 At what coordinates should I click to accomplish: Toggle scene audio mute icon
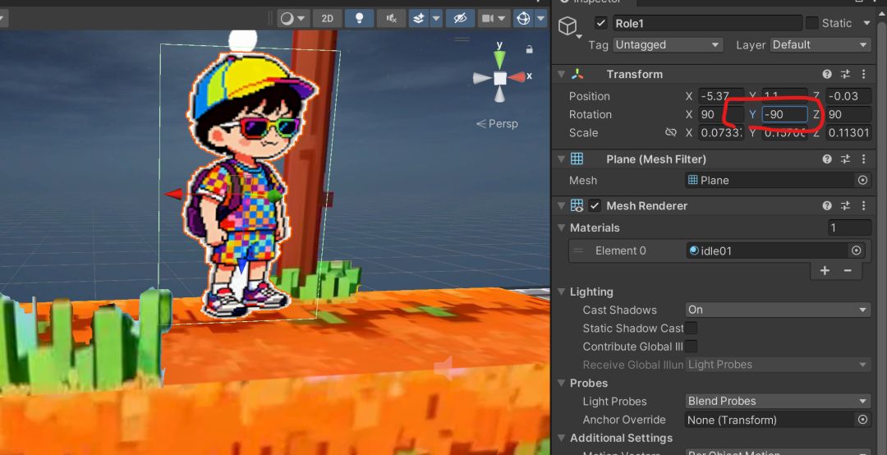393,18
